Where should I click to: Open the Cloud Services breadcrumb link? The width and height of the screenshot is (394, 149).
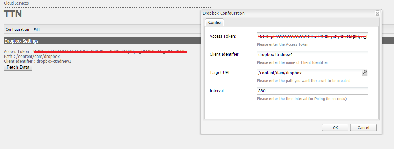coord(16,3)
